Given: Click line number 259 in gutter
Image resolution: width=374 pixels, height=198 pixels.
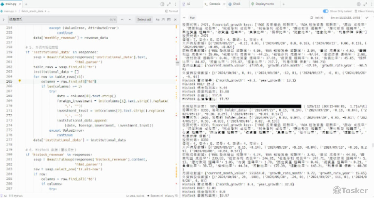Looking at the screenshot, I should (9, 52).
